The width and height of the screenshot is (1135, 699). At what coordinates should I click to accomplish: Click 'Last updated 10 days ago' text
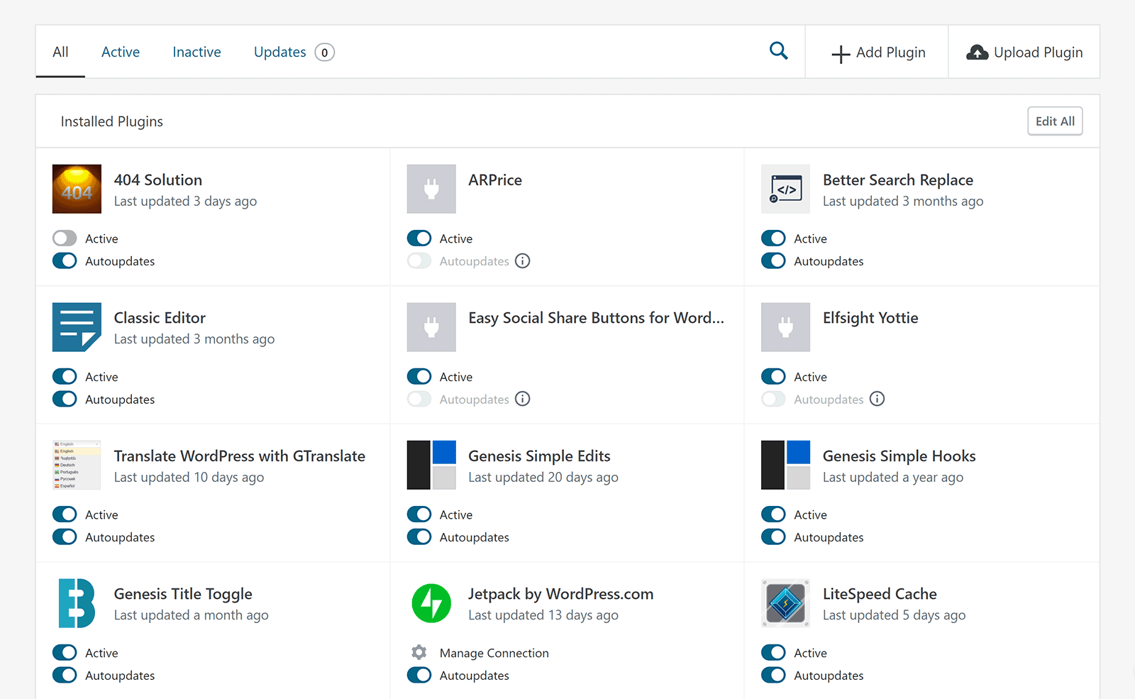pos(189,478)
